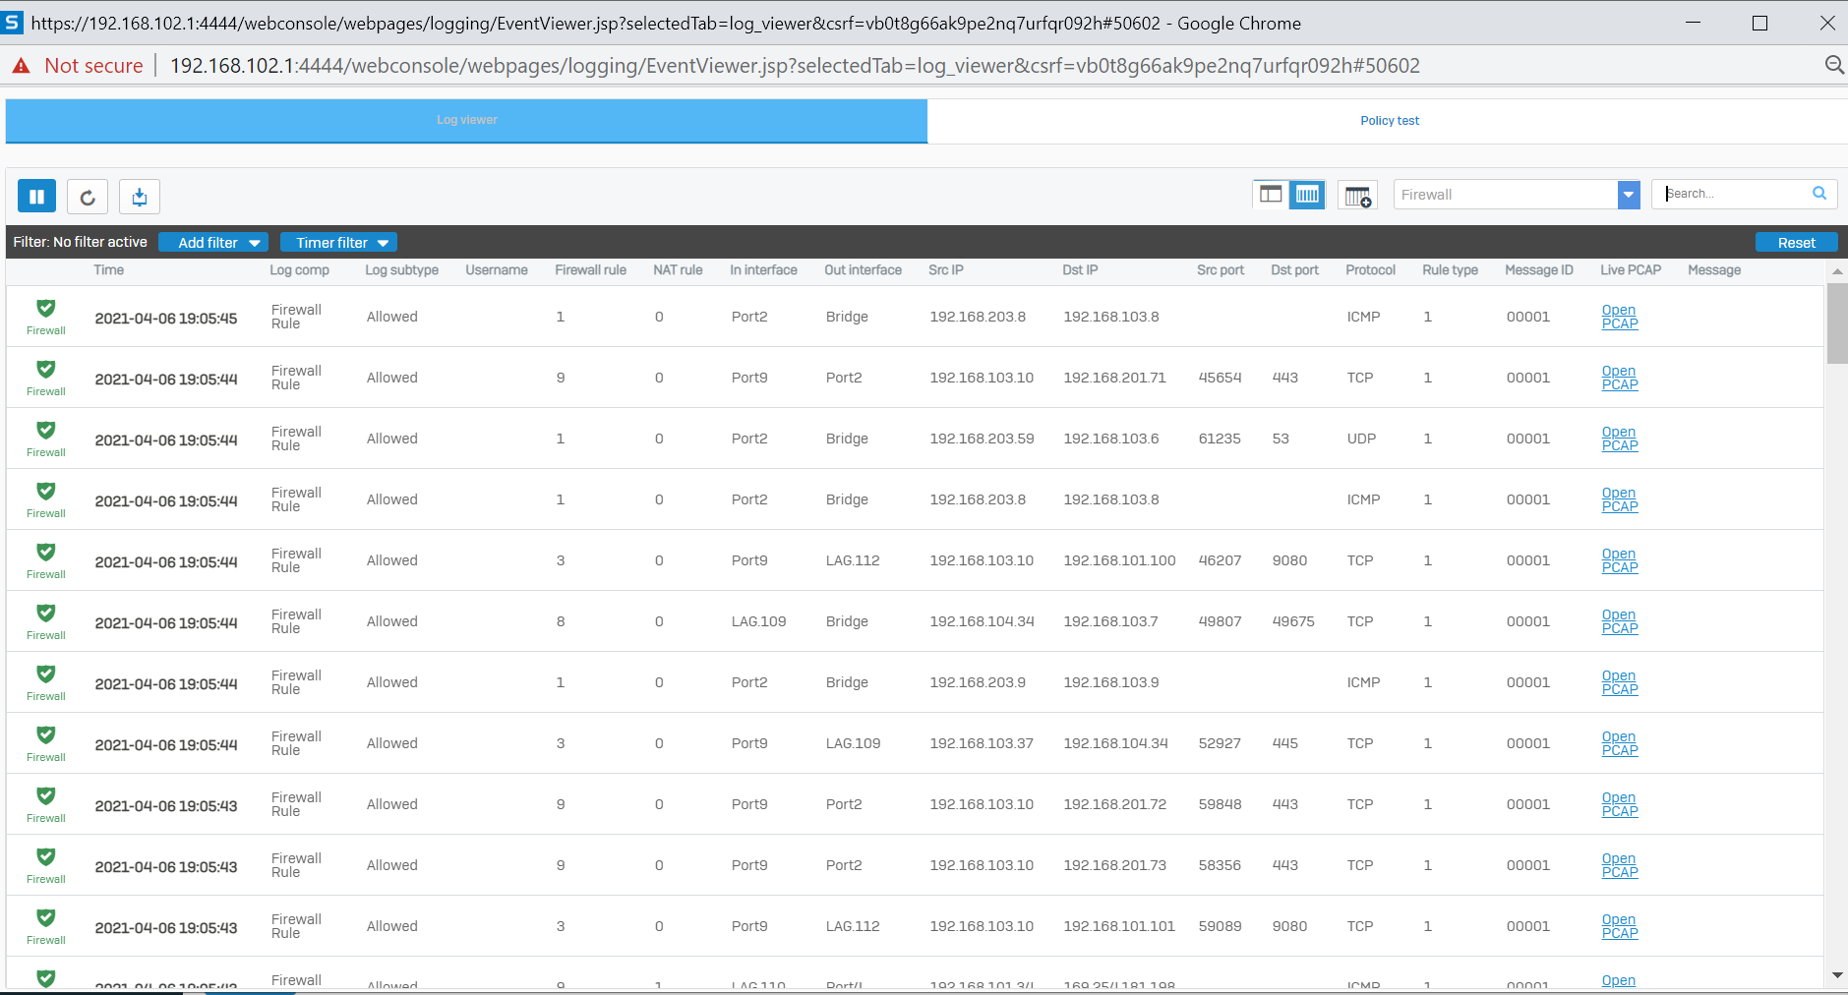Screen dimensions: 1848x995
Task: Open the add/remove columns icon
Action: pyautogui.click(x=1357, y=196)
